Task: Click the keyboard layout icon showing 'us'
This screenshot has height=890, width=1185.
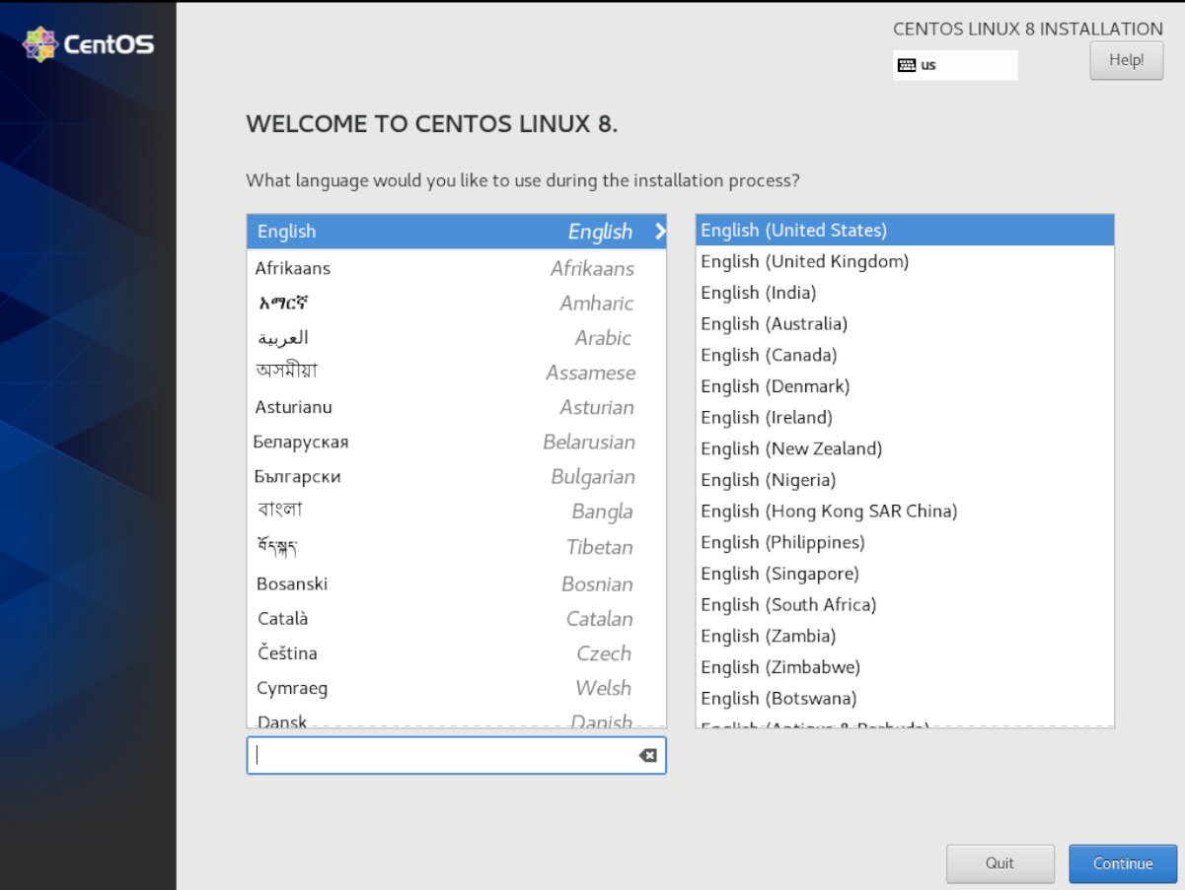Action: (906, 64)
